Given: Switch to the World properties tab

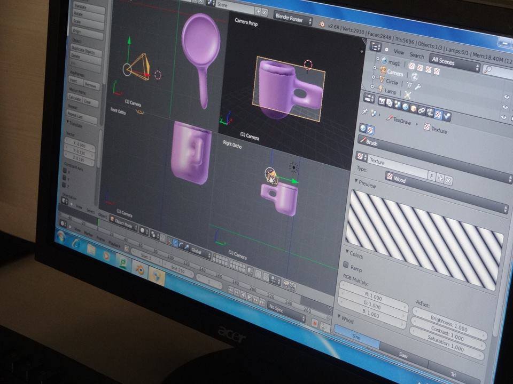Looking at the screenshot, I should click(x=406, y=107).
